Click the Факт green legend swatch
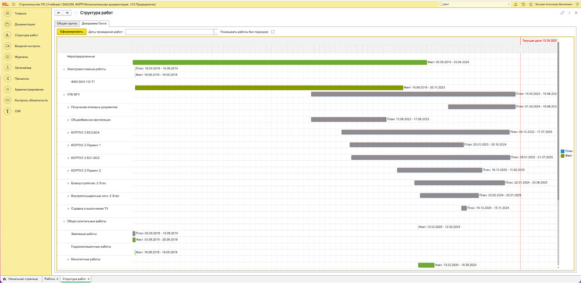581x283 pixels. [562, 156]
